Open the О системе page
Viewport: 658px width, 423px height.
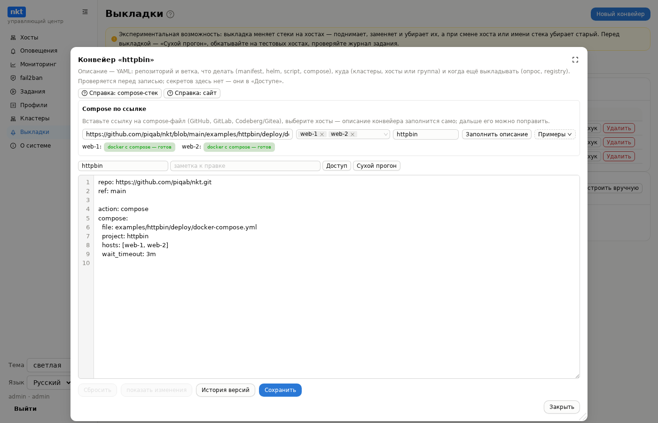point(35,146)
